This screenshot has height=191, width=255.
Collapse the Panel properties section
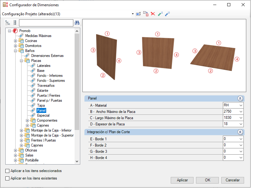(x=240, y=98)
